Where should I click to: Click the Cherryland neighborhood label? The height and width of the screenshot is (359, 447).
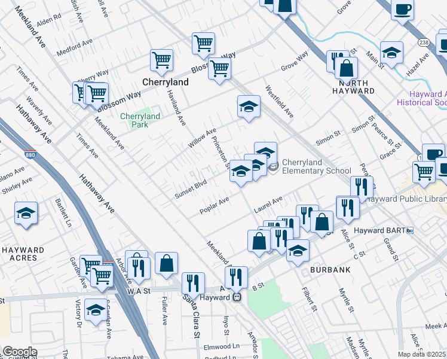pos(166,82)
